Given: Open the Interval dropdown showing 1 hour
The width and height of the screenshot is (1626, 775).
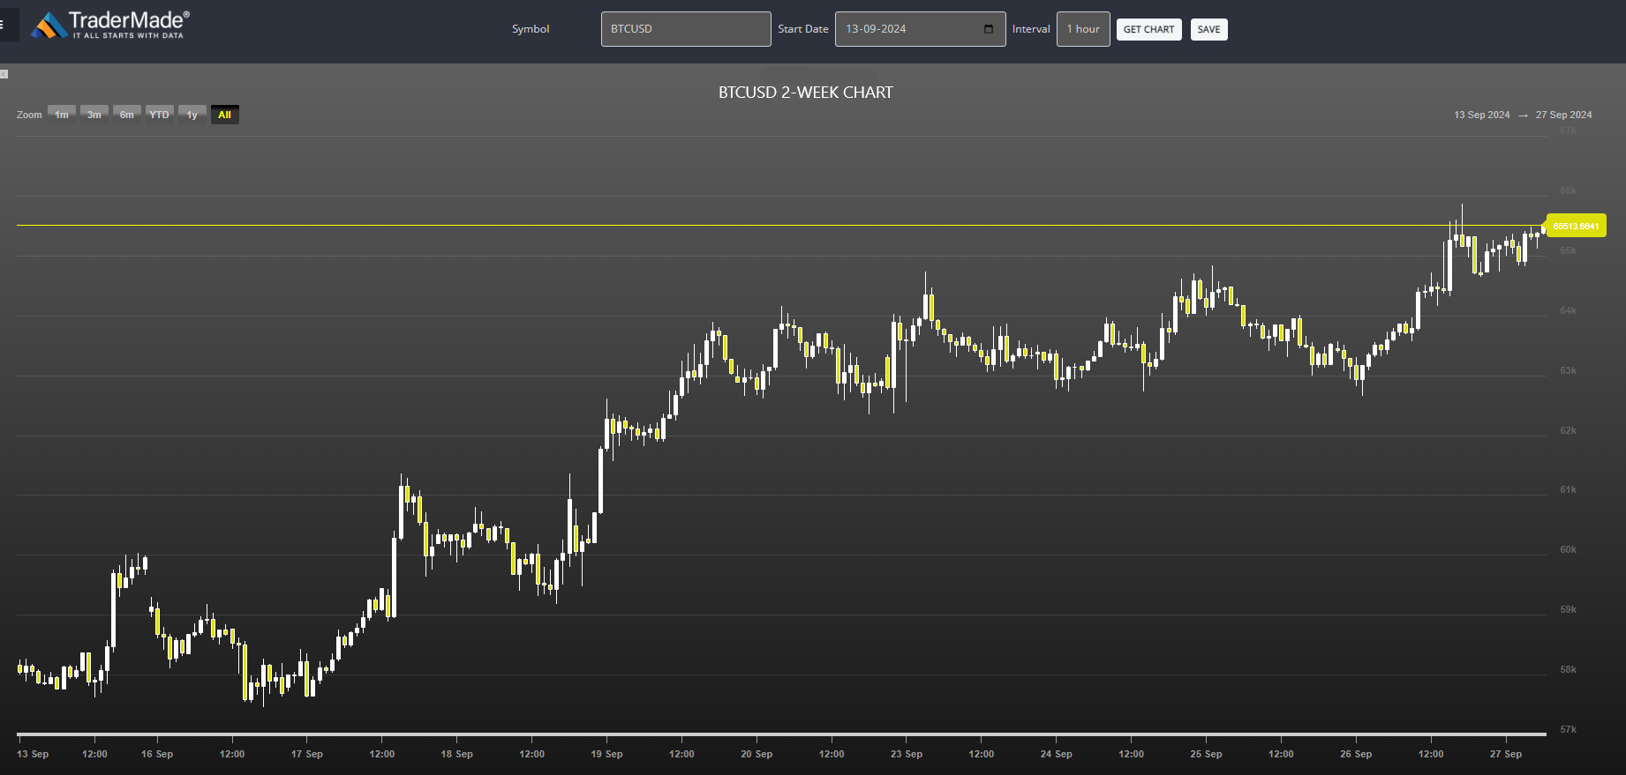Looking at the screenshot, I should point(1083,29).
